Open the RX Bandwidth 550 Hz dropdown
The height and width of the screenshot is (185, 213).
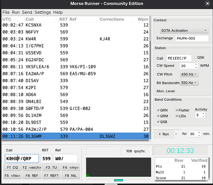pos(189,83)
